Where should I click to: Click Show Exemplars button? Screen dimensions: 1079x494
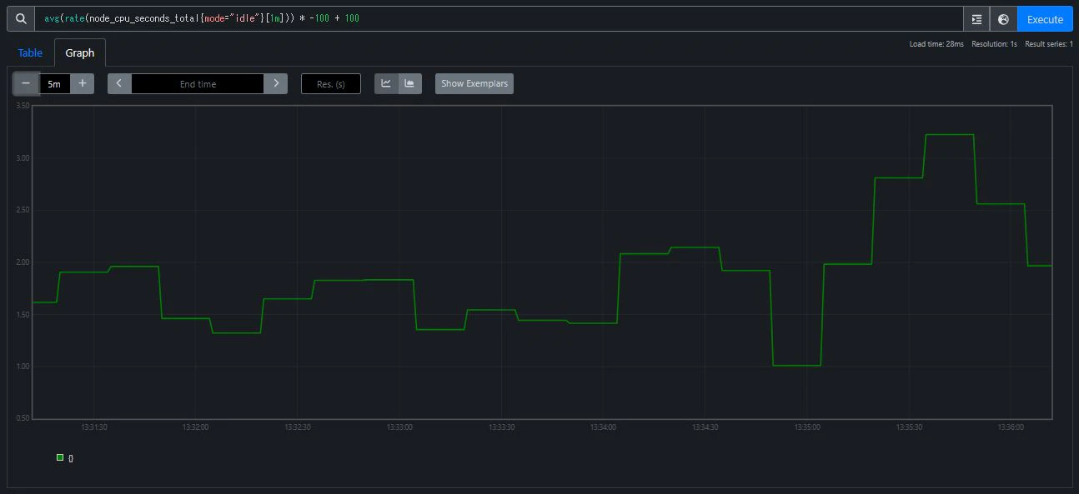(x=474, y=83)
